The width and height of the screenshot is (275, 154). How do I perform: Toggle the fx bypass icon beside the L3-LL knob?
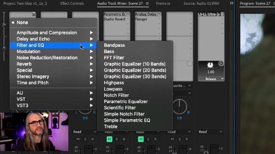(221, 64)
